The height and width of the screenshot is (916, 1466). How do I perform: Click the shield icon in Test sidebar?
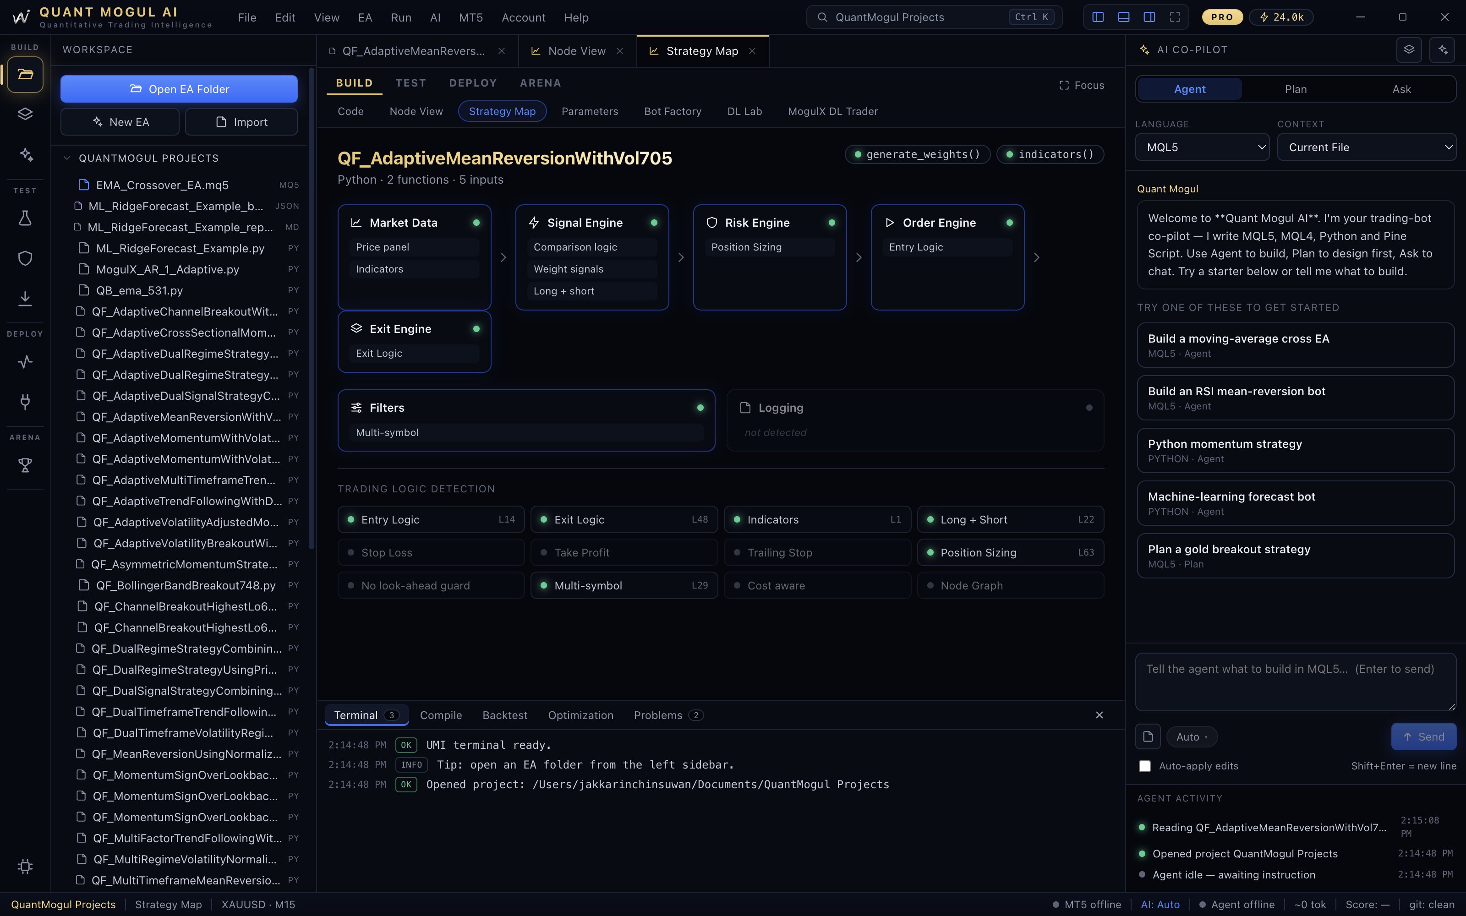(x=25, y=258)
